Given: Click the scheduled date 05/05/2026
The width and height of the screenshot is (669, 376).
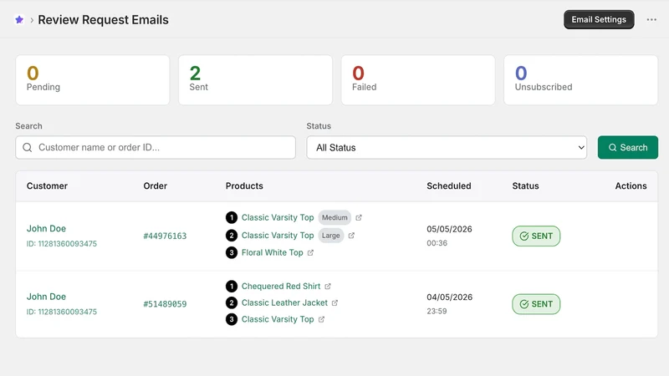Looking at the screenshot, I should (x=449, y=229).
